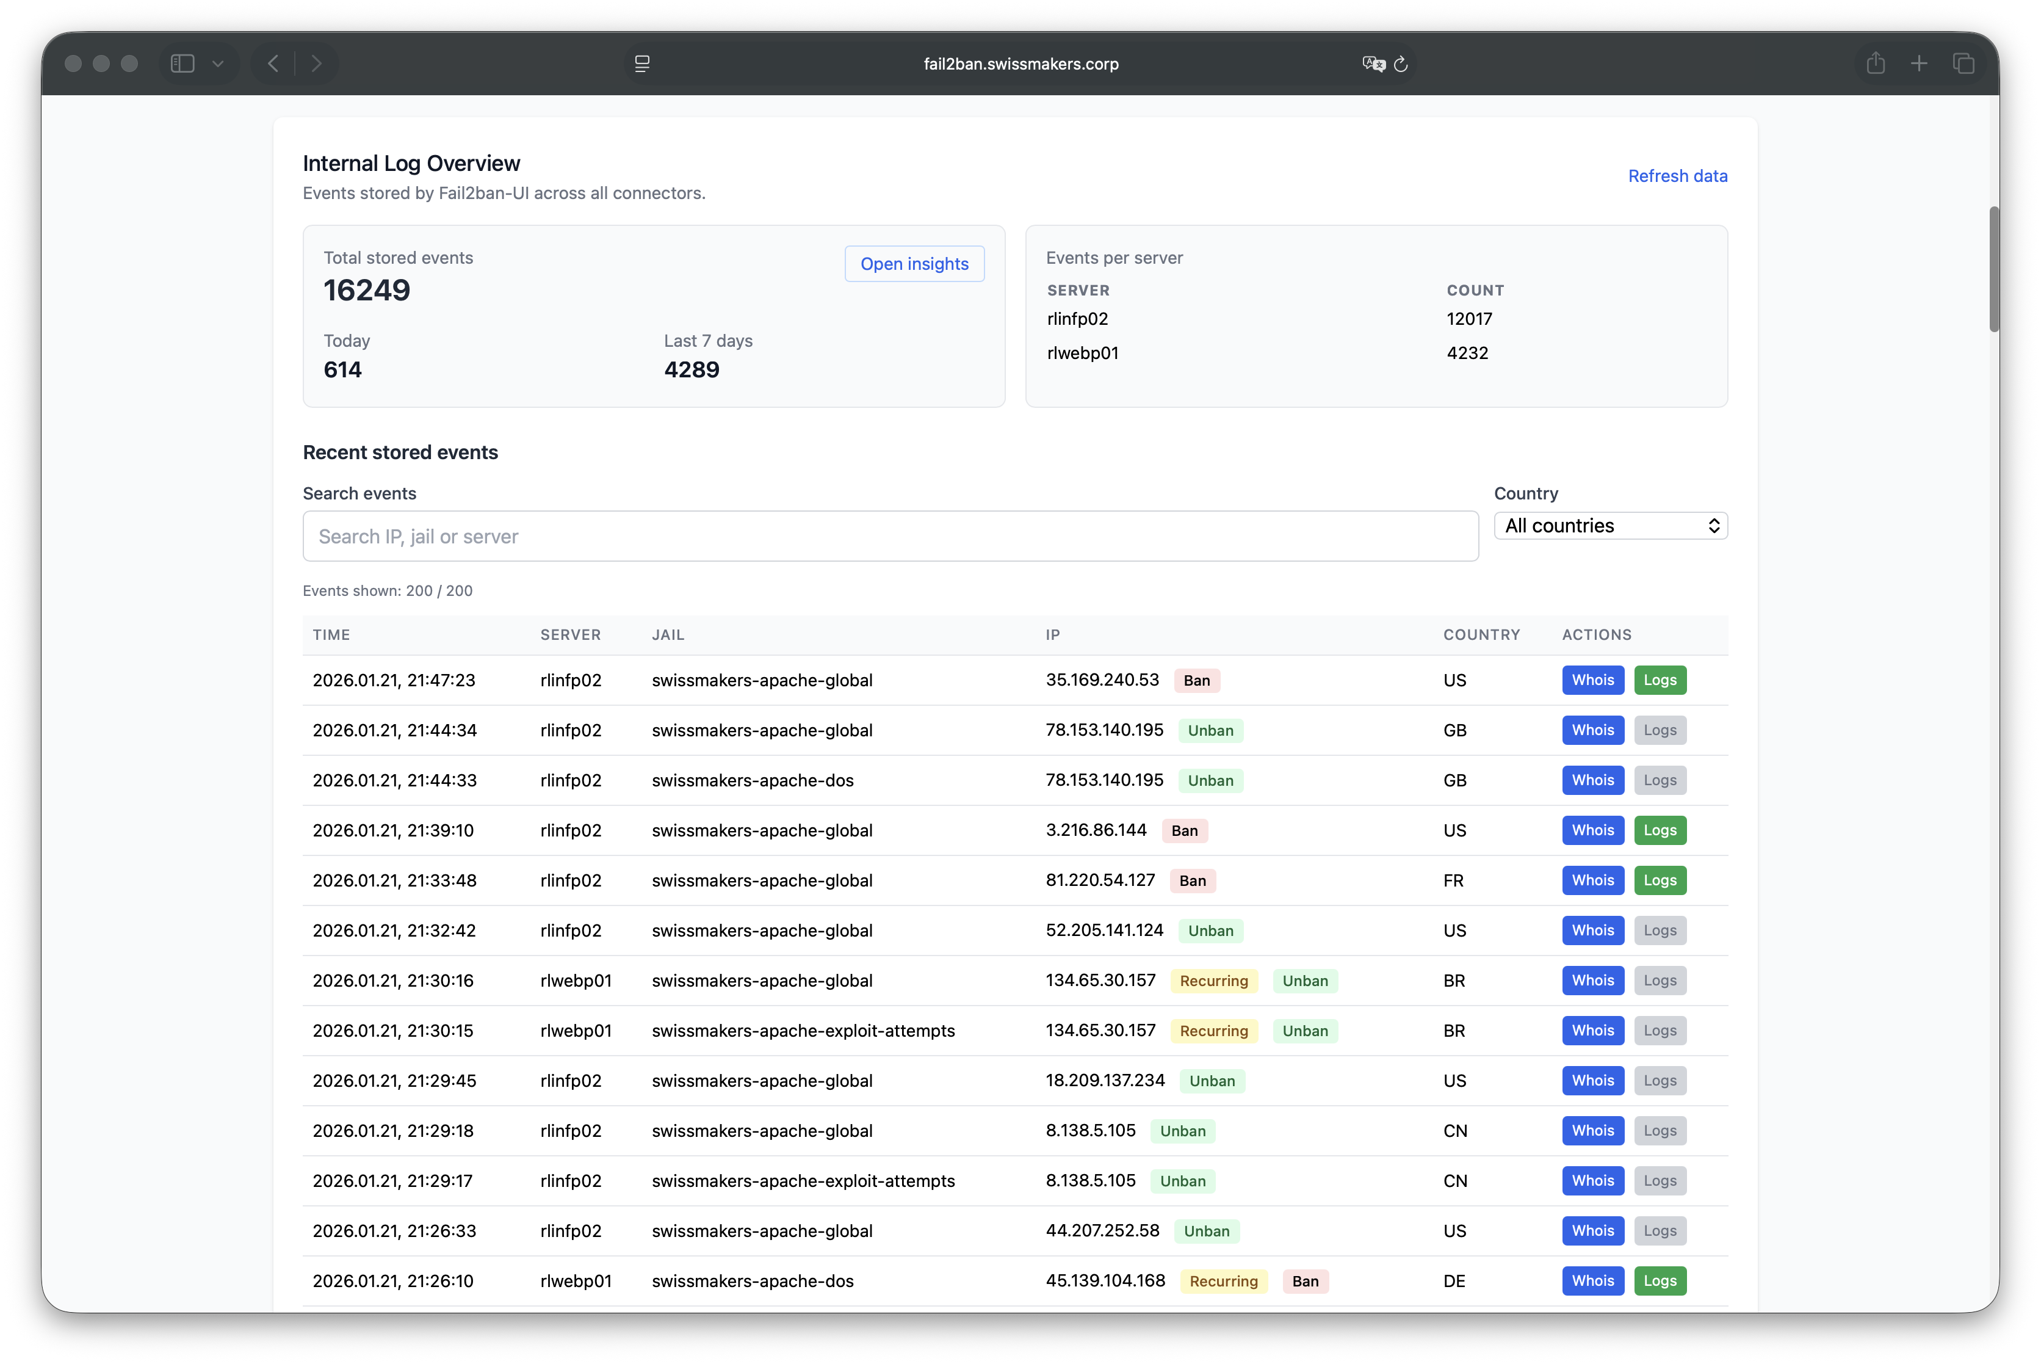
Task: Click the Search events input field
Action: click(890, 536)
